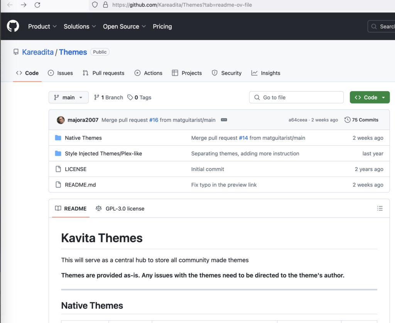View the 1 Branch list
Viewport: 395px width, 323px height.
point(108,97)
